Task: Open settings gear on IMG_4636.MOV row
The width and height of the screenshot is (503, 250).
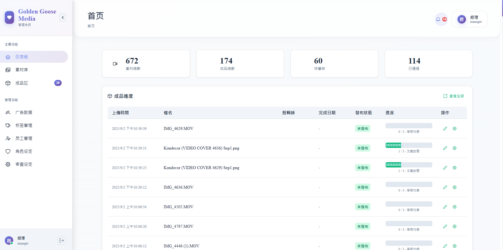Action: (455, 187)
